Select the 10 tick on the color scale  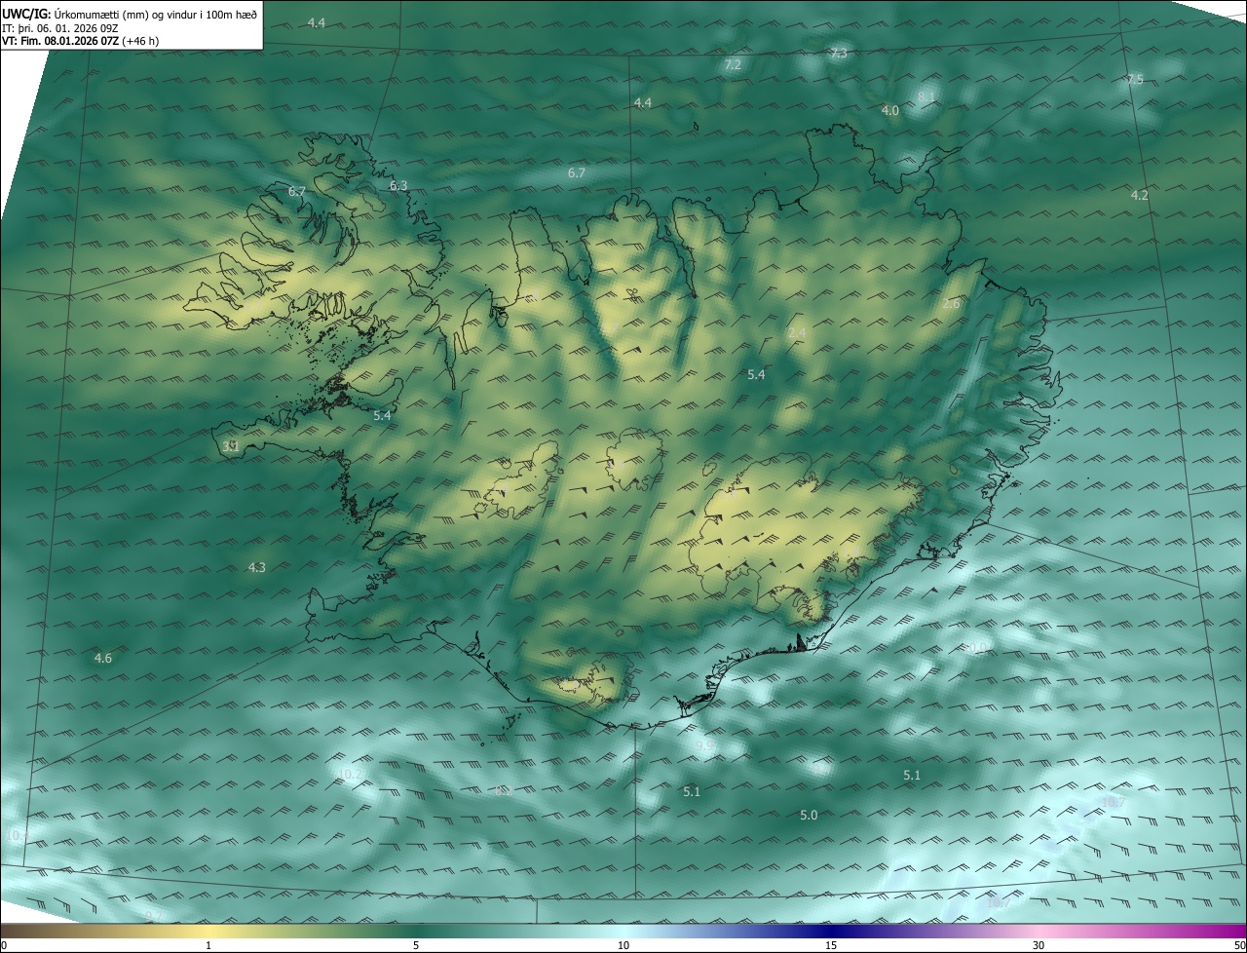[x=623, y=946]
